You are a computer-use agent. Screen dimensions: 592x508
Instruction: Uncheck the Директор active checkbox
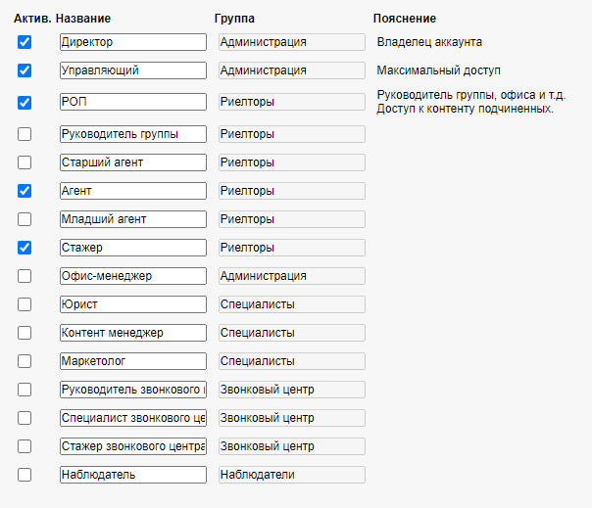coord(25,42)
